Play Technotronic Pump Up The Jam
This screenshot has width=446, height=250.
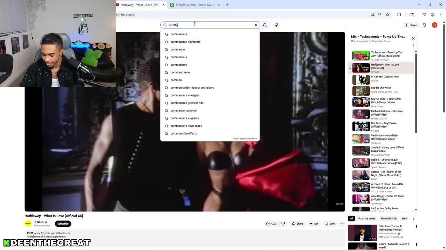pos(382,56)
